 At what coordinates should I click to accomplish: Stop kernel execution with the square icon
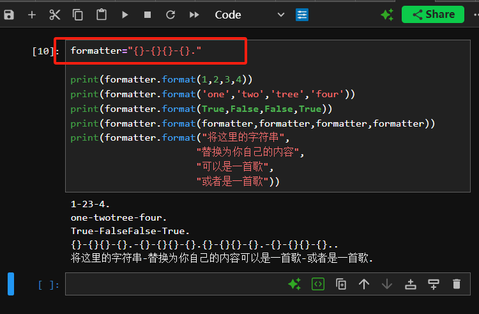pyautogui.click(x=148, y=14)
